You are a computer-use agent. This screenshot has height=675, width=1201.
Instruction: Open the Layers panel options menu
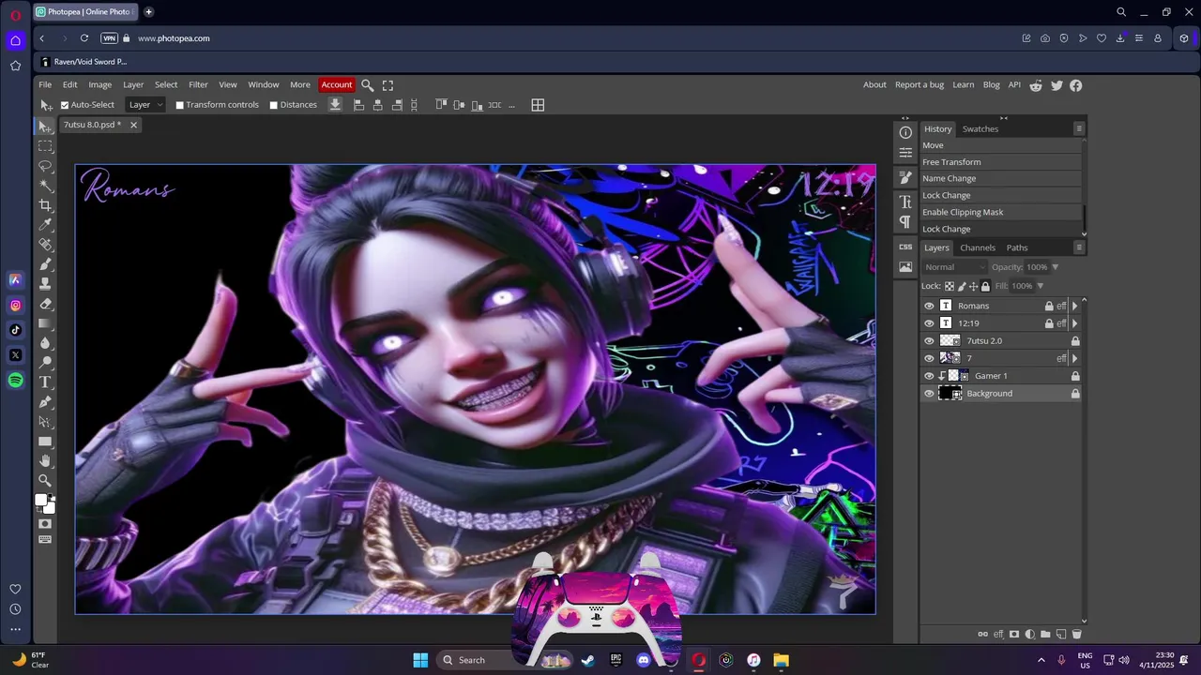[1079, 247]
